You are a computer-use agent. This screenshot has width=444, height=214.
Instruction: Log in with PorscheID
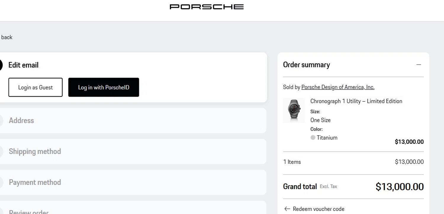pos(104,87)
